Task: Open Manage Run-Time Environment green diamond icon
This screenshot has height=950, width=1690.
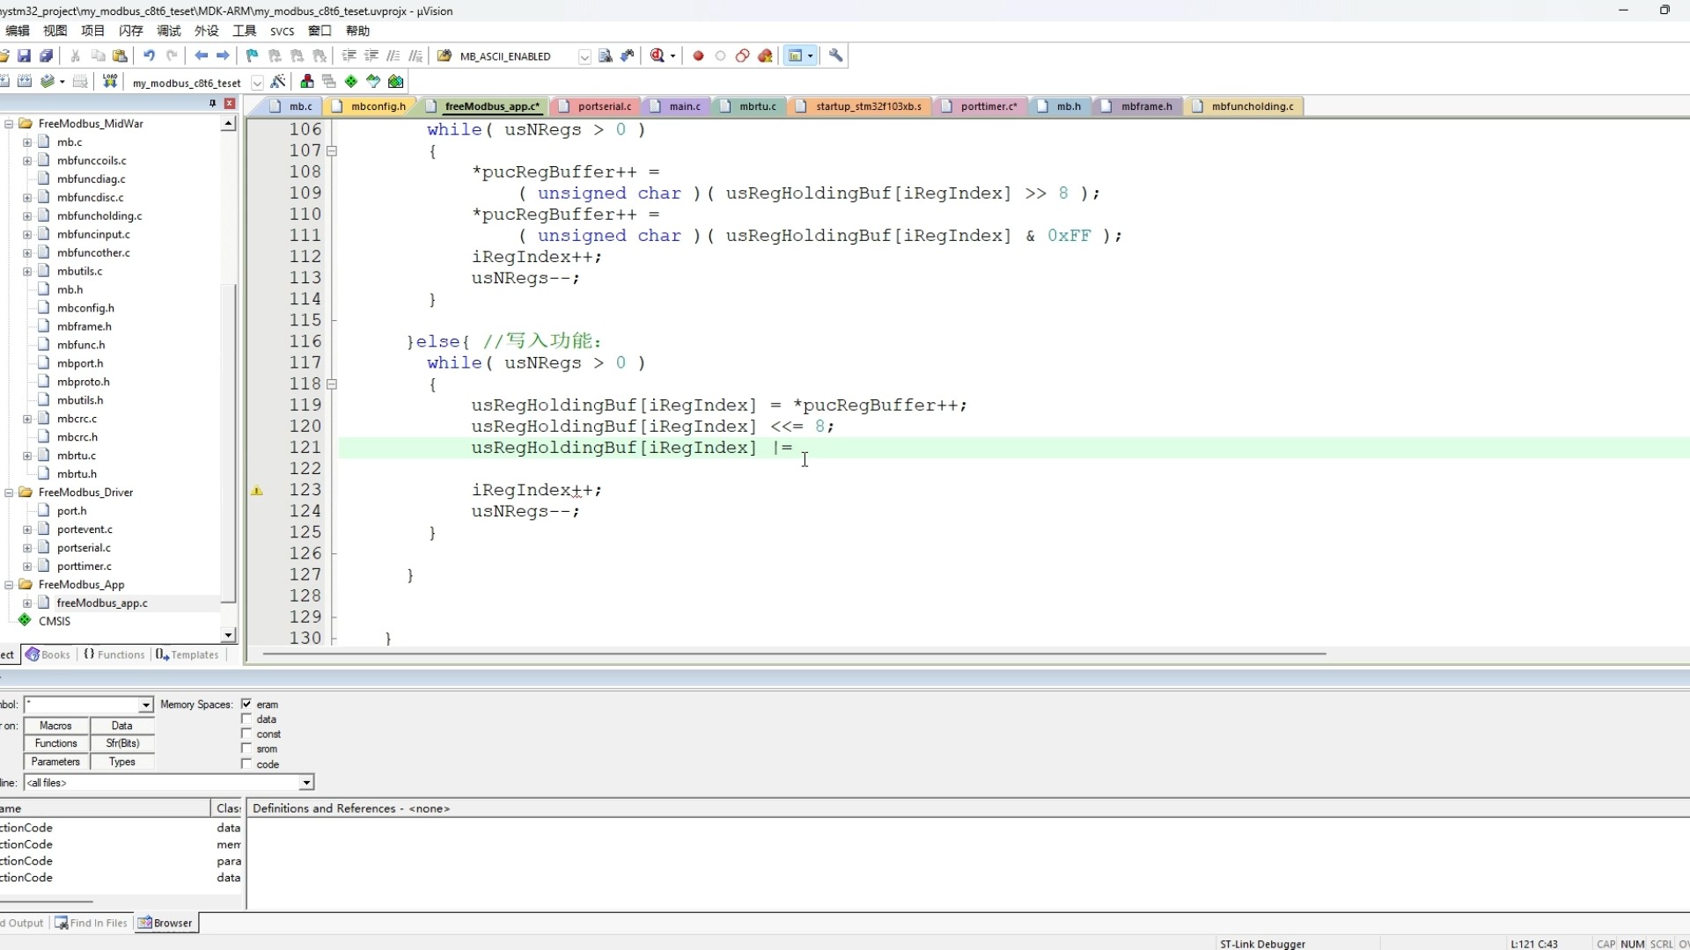Action: pyautogui.click(x=351, y=82)
